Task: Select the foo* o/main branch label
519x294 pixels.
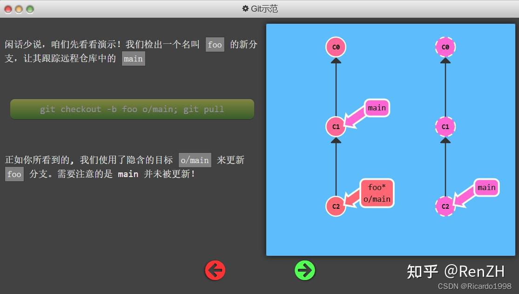Action: point(377,192)
